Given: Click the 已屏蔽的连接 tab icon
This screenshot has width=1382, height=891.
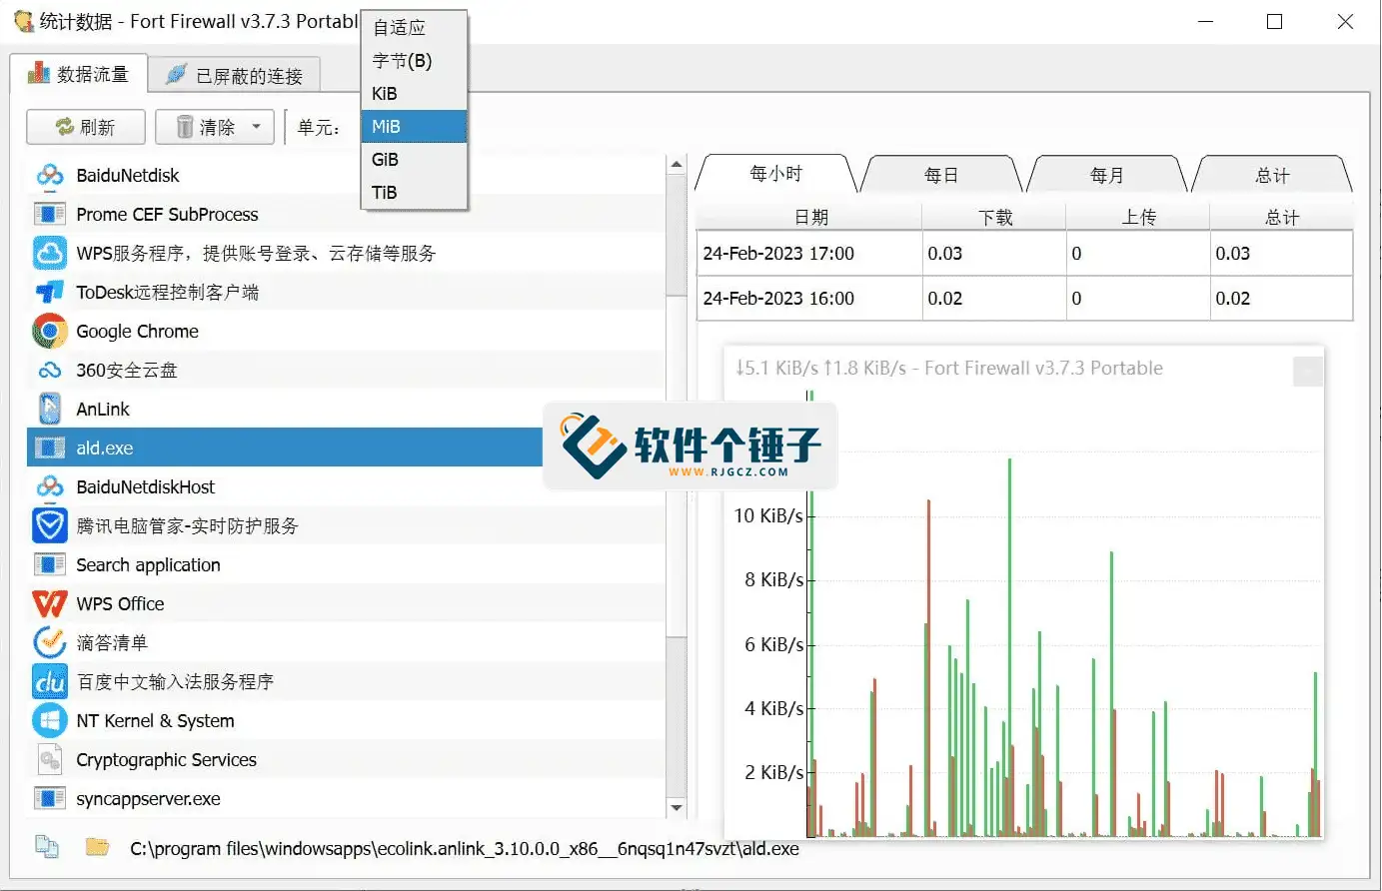Looking at the screenshot, I should [177, 74].
